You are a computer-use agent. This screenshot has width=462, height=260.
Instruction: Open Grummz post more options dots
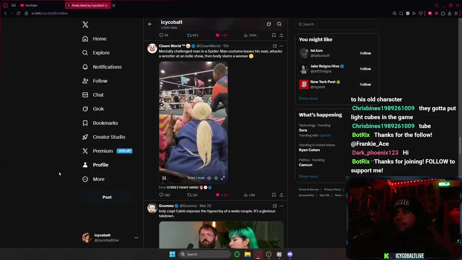pos(281,206)
